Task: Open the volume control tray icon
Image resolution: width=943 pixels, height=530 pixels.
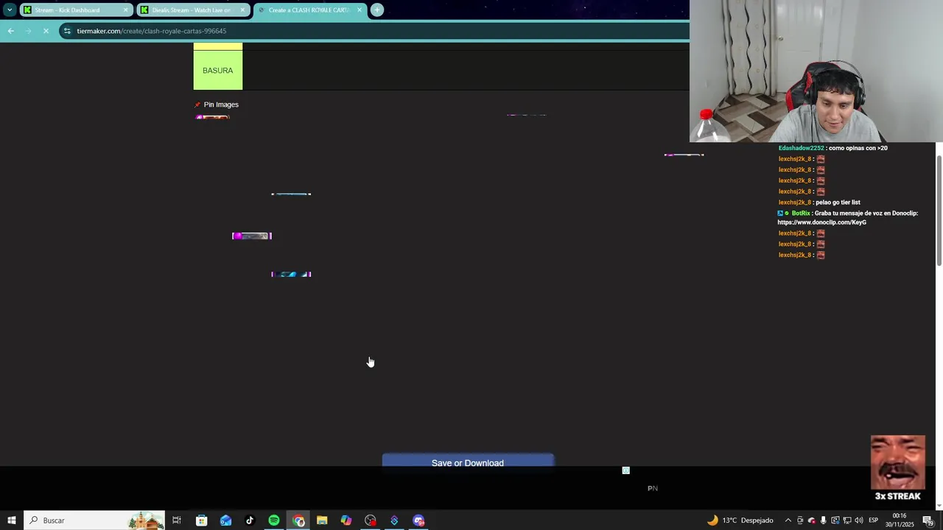Action: pyautogui.click(x=858, y=520)
